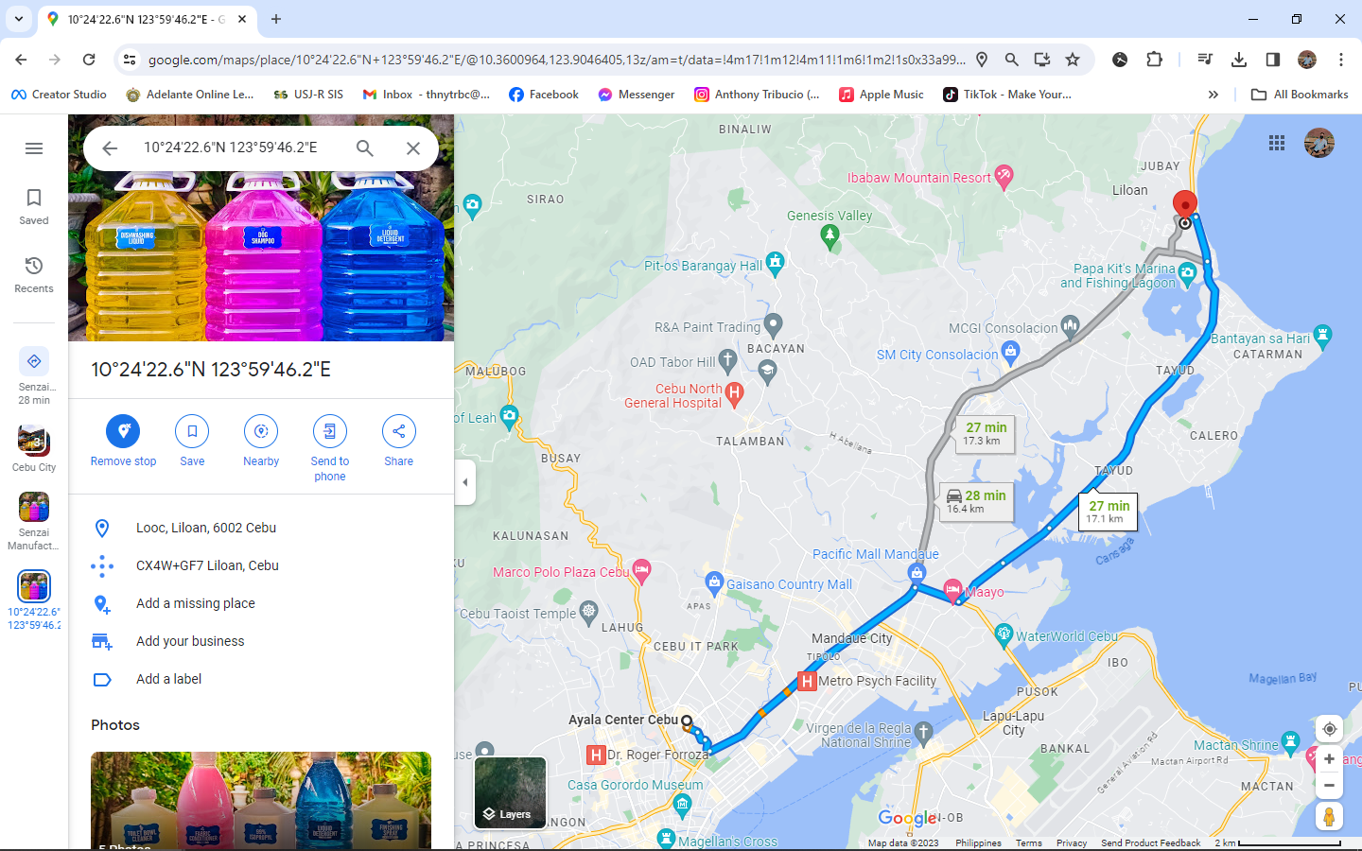1362x851 pixels.
Task: Open the Chrome tab search dropdown
Action: coord(19,19)
